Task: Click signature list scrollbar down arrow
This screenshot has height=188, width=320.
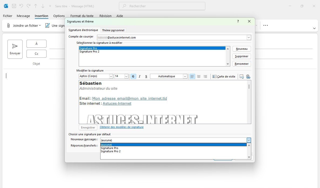Action: [228, 64]
